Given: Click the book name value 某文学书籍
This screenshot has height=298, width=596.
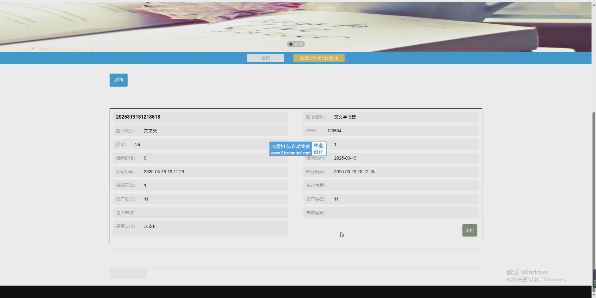Looking at the screenshot, I should 345,117.
